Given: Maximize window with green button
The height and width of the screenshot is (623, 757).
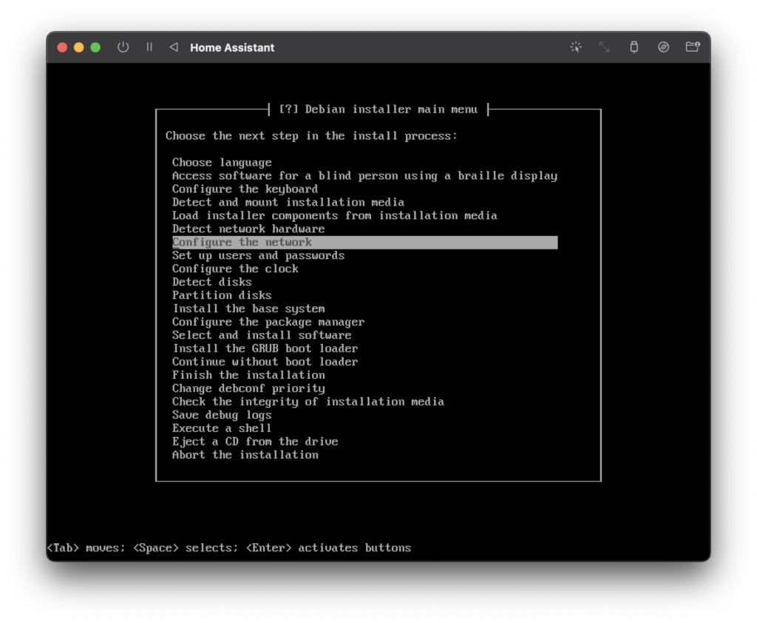Looking at the screenshot, I should [95, 47].
